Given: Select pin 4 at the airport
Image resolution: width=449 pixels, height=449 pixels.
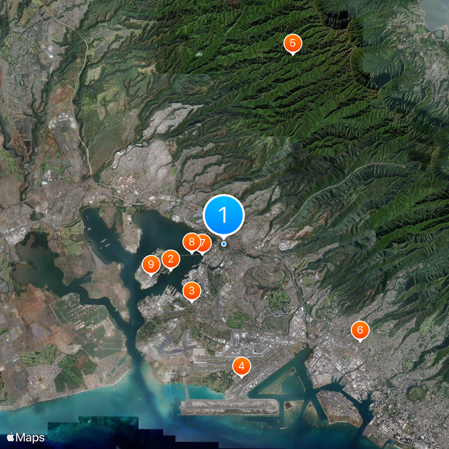Looking at the screenshot, I should coord(241,366).
